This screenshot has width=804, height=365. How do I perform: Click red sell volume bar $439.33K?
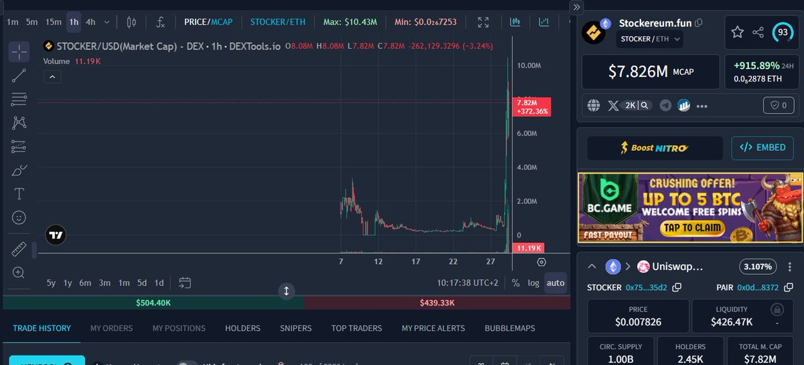coord(438,303)
